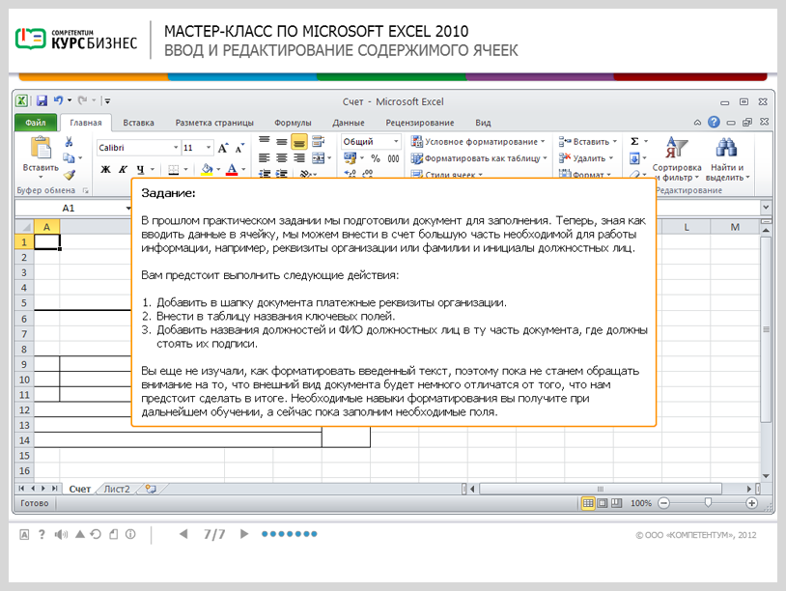Click the Copy icon in clipboard group

click(x=69, y=158)
